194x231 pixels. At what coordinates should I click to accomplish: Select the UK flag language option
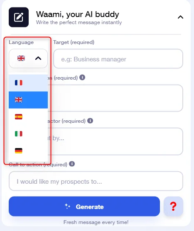coord(28,100)
